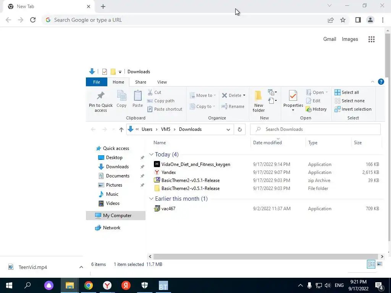Collapse the ribbon with chevron
Screen dimensions: 391x293
pos(372,82)
